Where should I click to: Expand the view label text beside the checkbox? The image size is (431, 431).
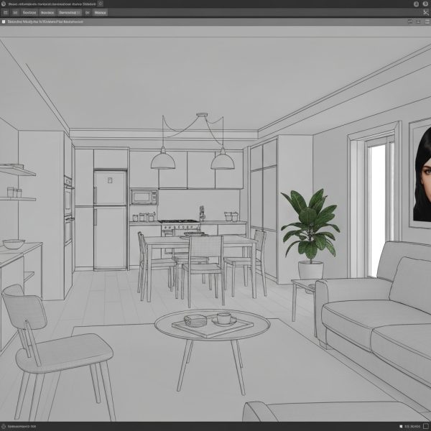point(45,22)
